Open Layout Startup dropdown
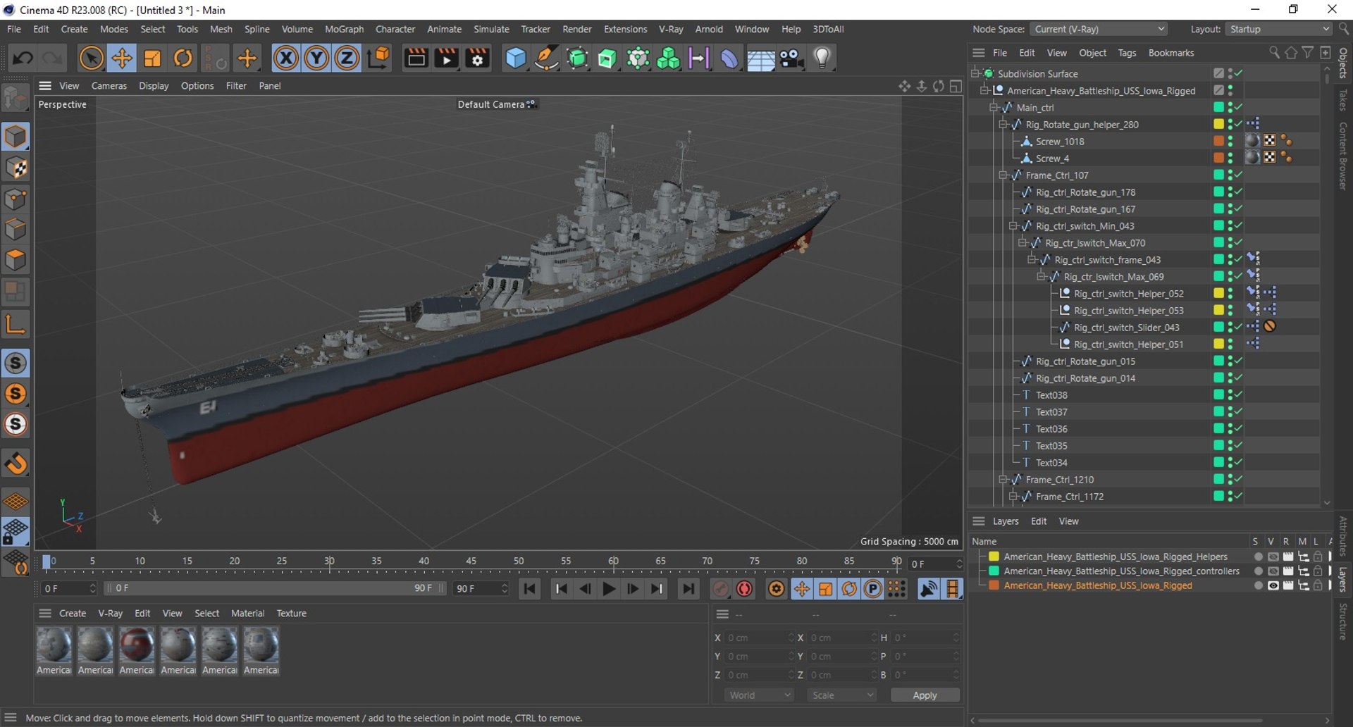The height and width of the screenshot is (727, 1353). coord(1278,29)
